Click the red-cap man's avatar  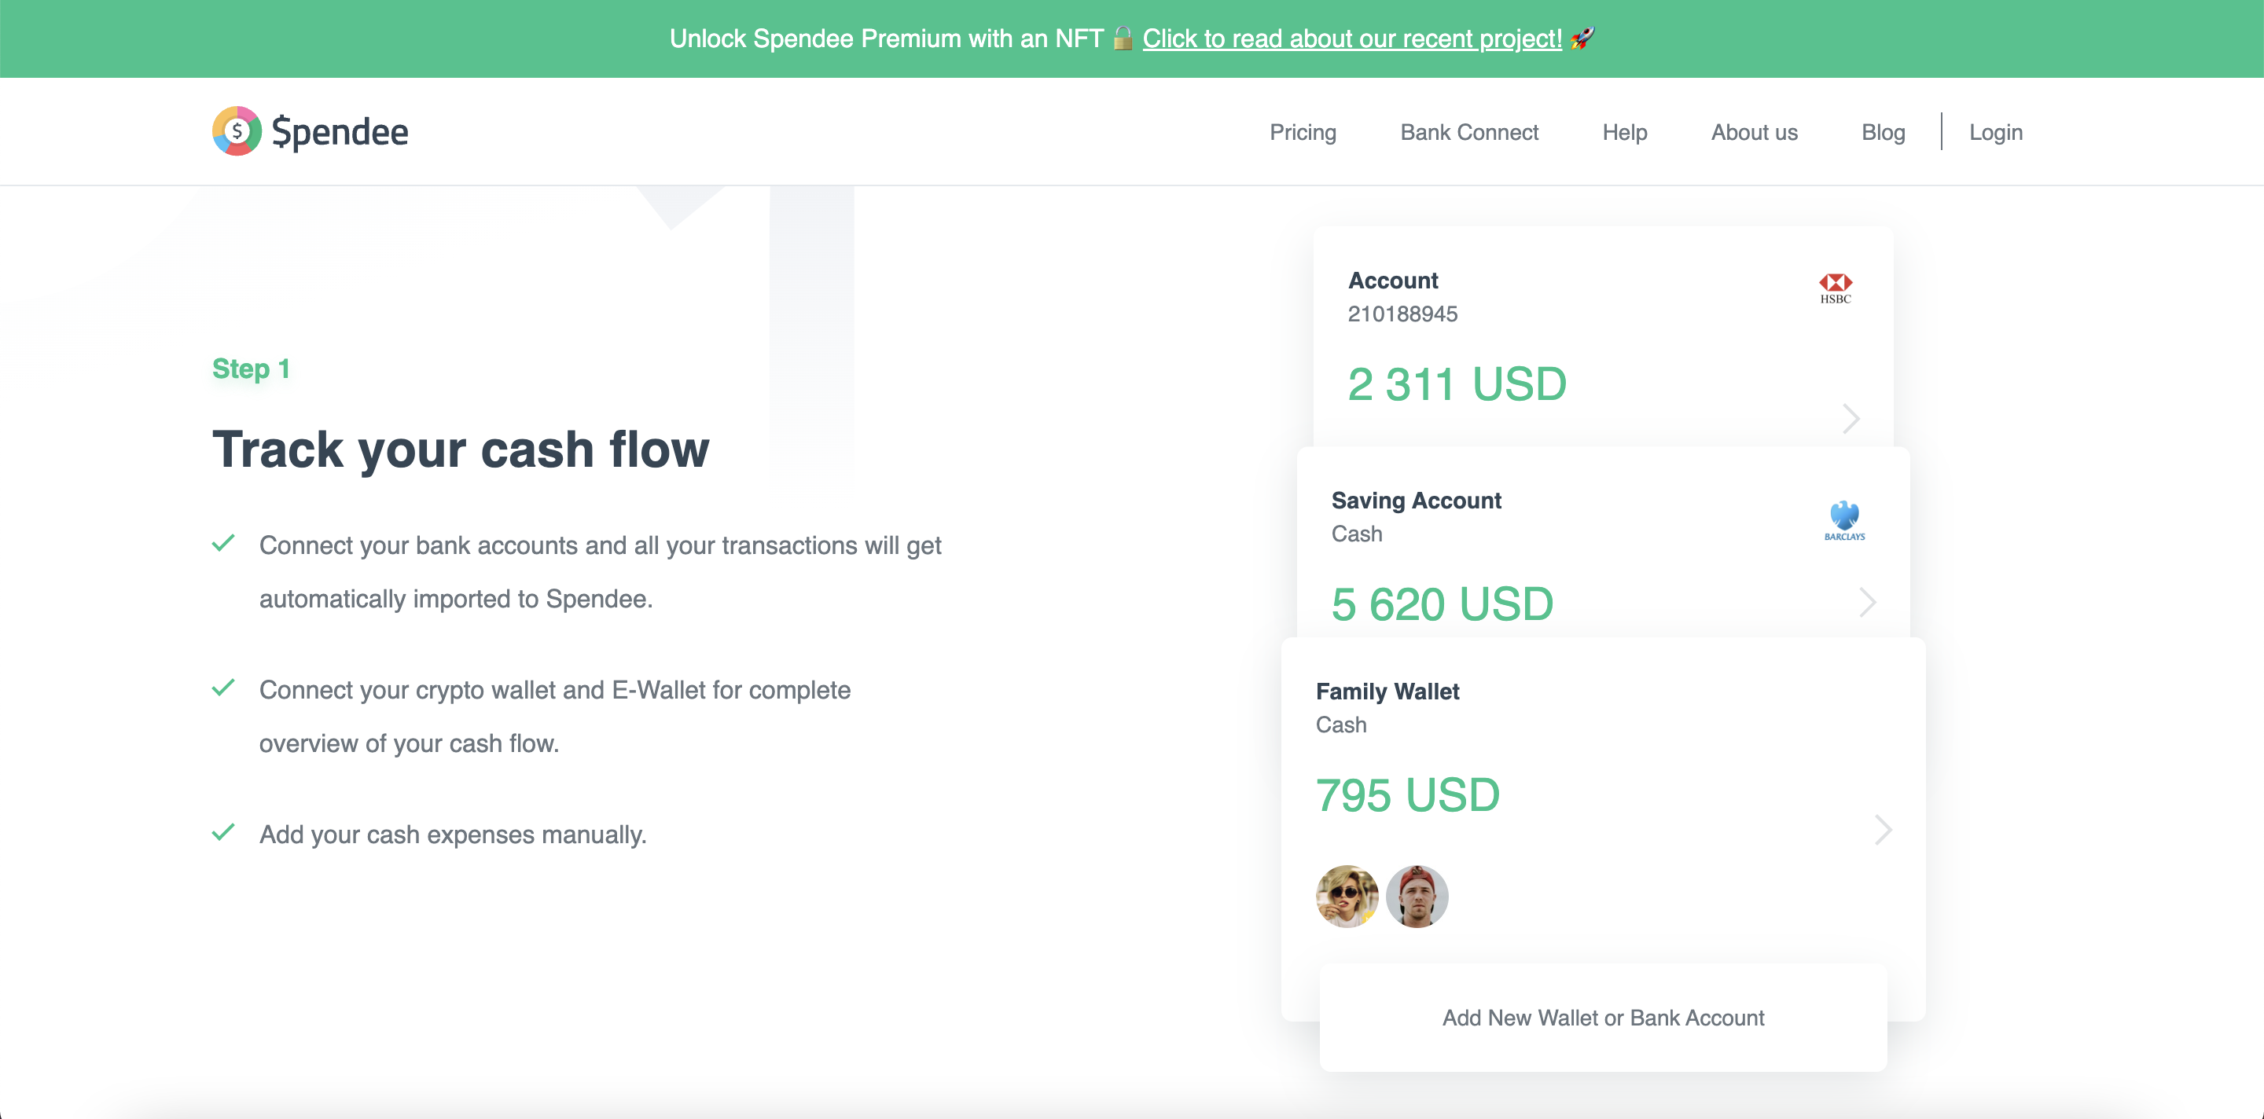click(x=1417, y=896)
